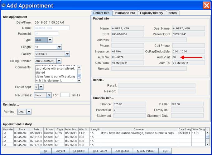
Task: Click the Add Worker button
Action: (122, 151)
